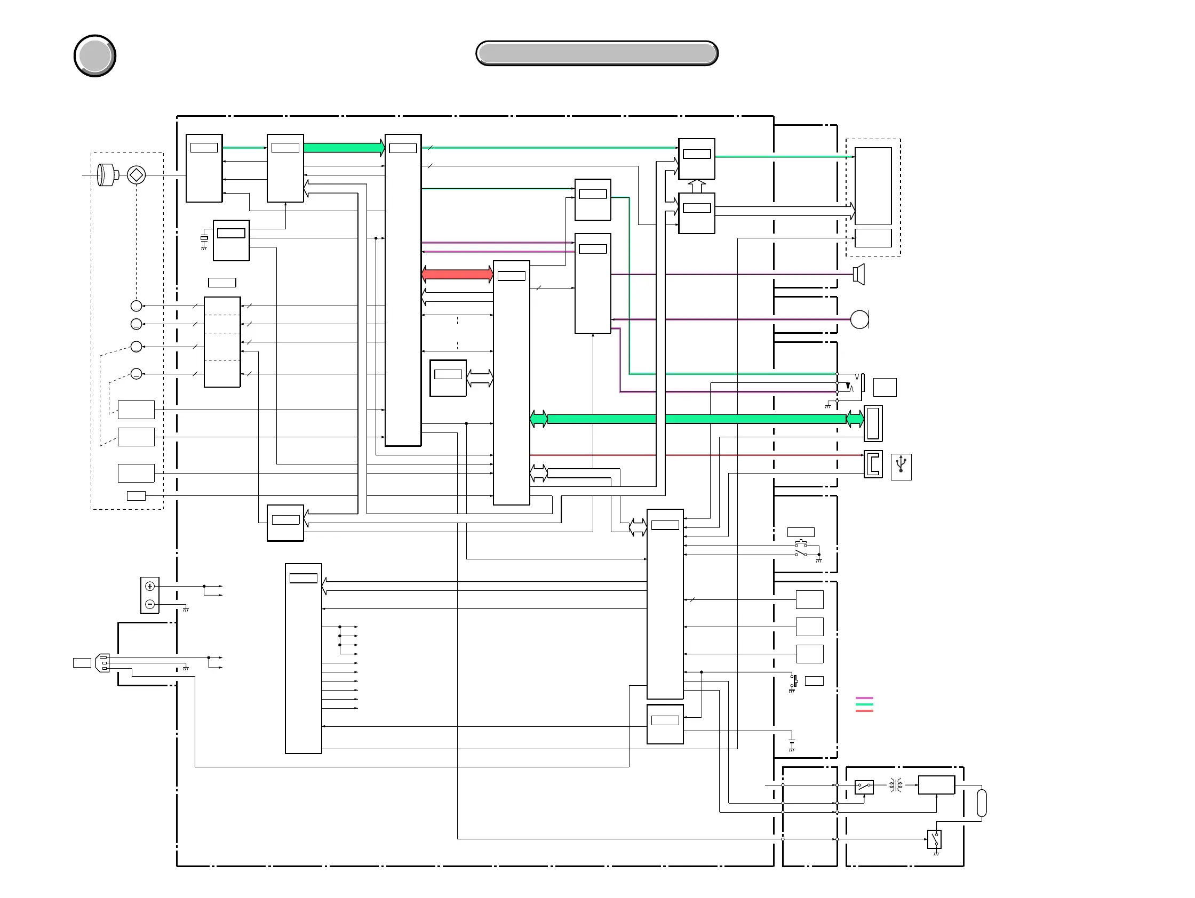Click the green legend line
The width and height of the screenshot is (1195, 898).
click(x=864, y=704)
